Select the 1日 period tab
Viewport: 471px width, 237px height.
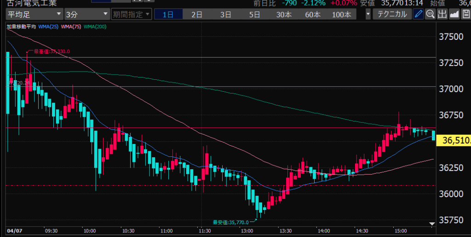168,14
